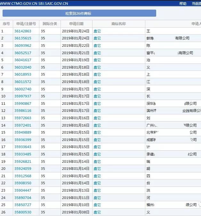The image size is (201, 216).
Task: Open registration number 35990867
Action: coord(23,104)
